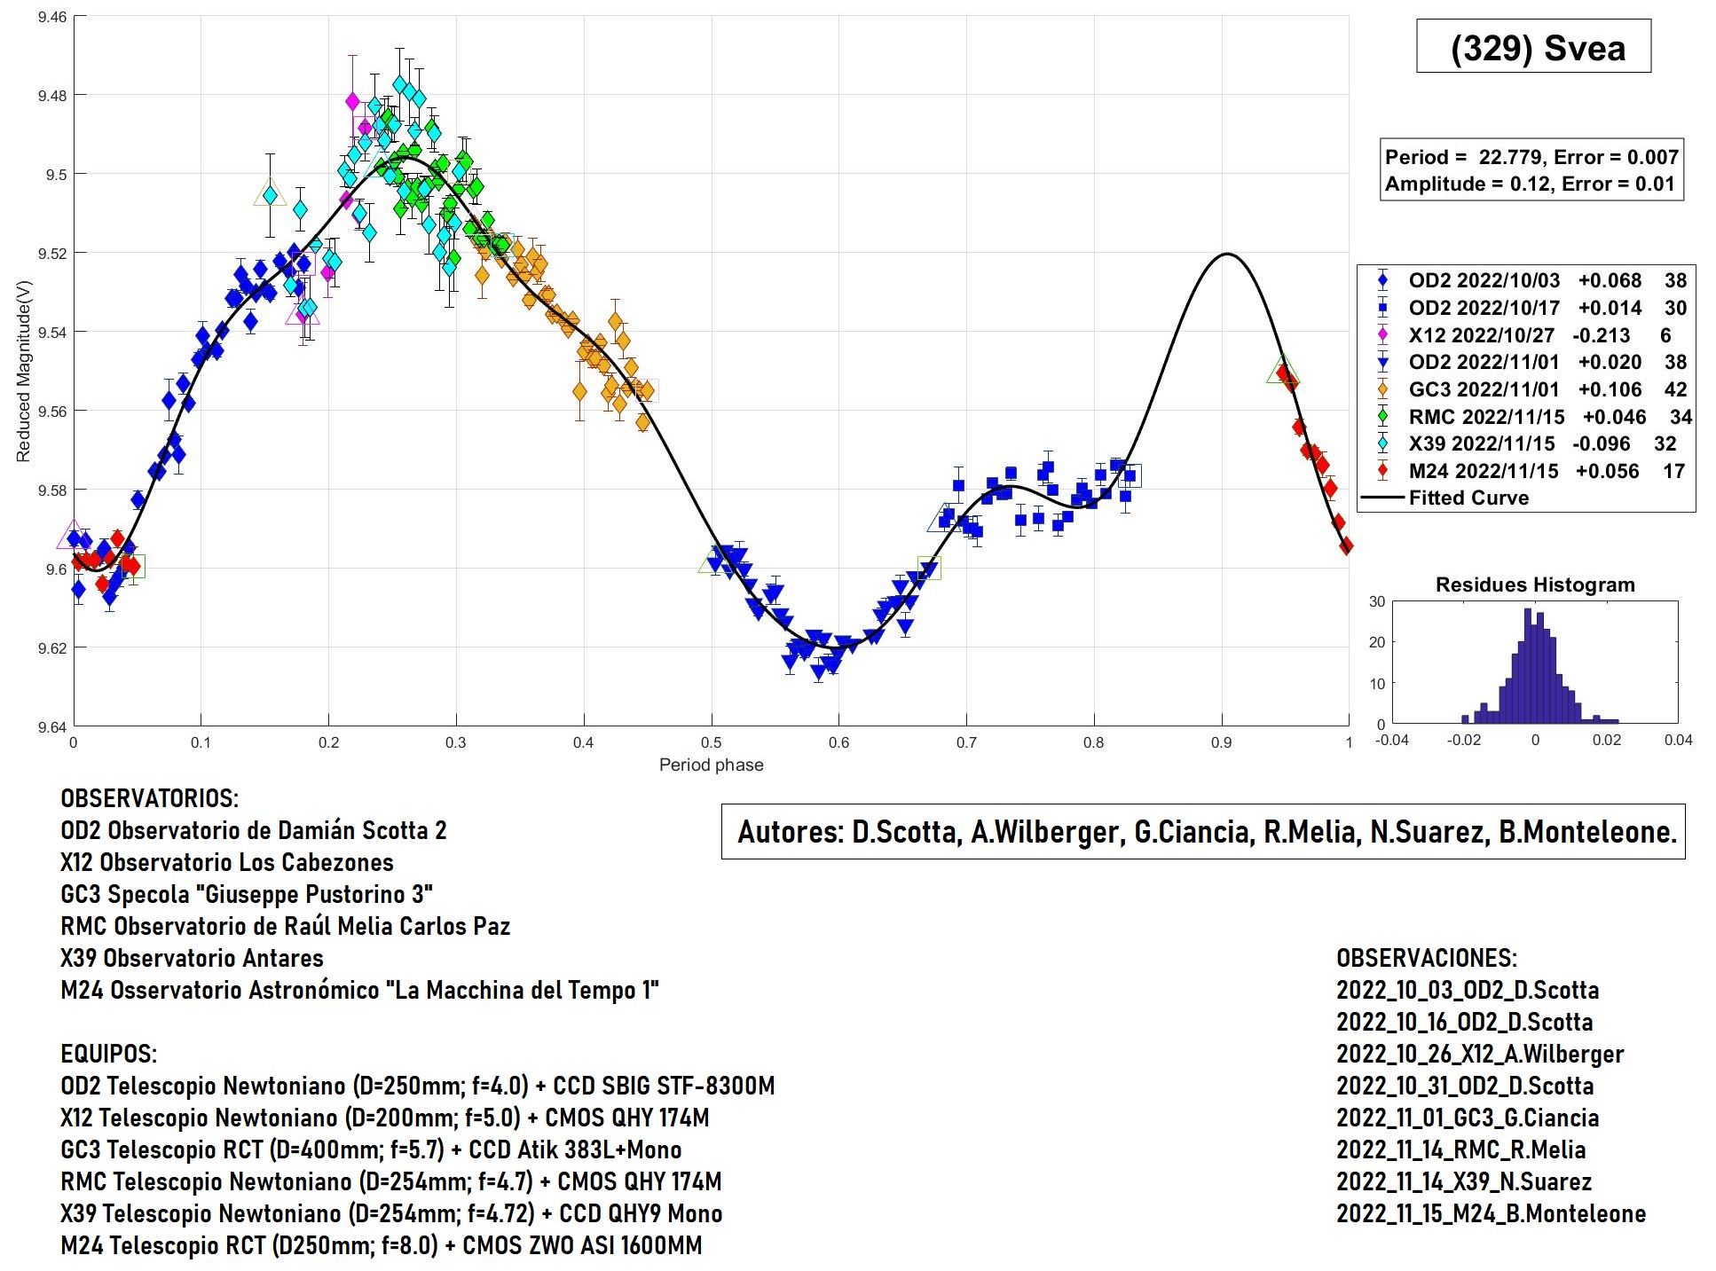
Task: Click the 'Amplitude = 0.12, Error = 0.01' text
Action: tap(1530, 184)
